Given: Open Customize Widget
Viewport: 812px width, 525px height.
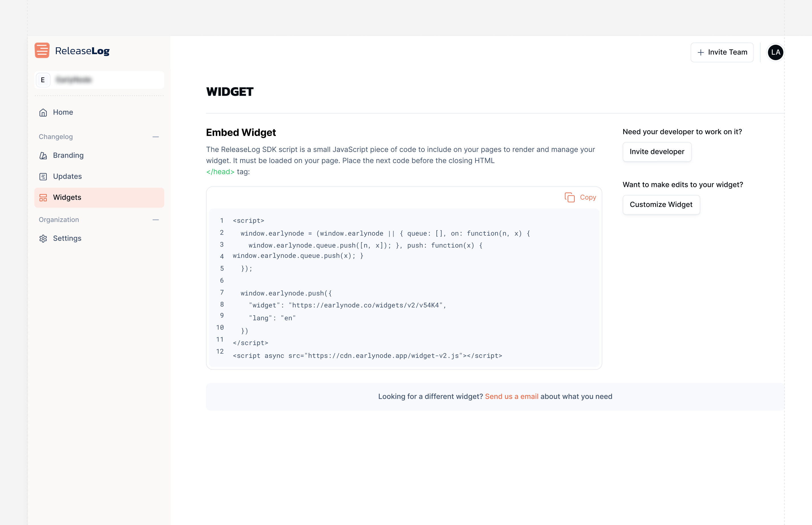Looking at the screenshot, I should pyautogui.click(x=661, y=205).
